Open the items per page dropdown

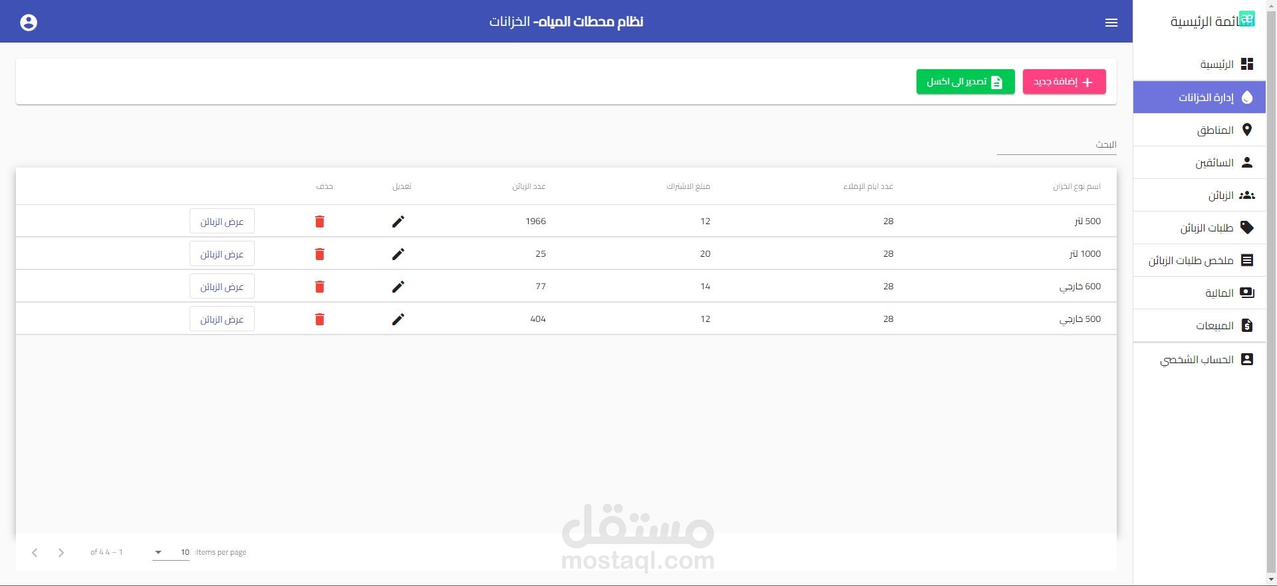tap(171, 552)
